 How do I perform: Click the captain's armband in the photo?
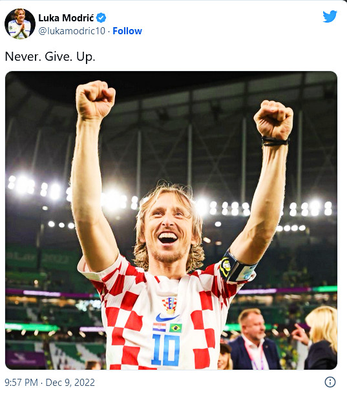coord(237,268)
